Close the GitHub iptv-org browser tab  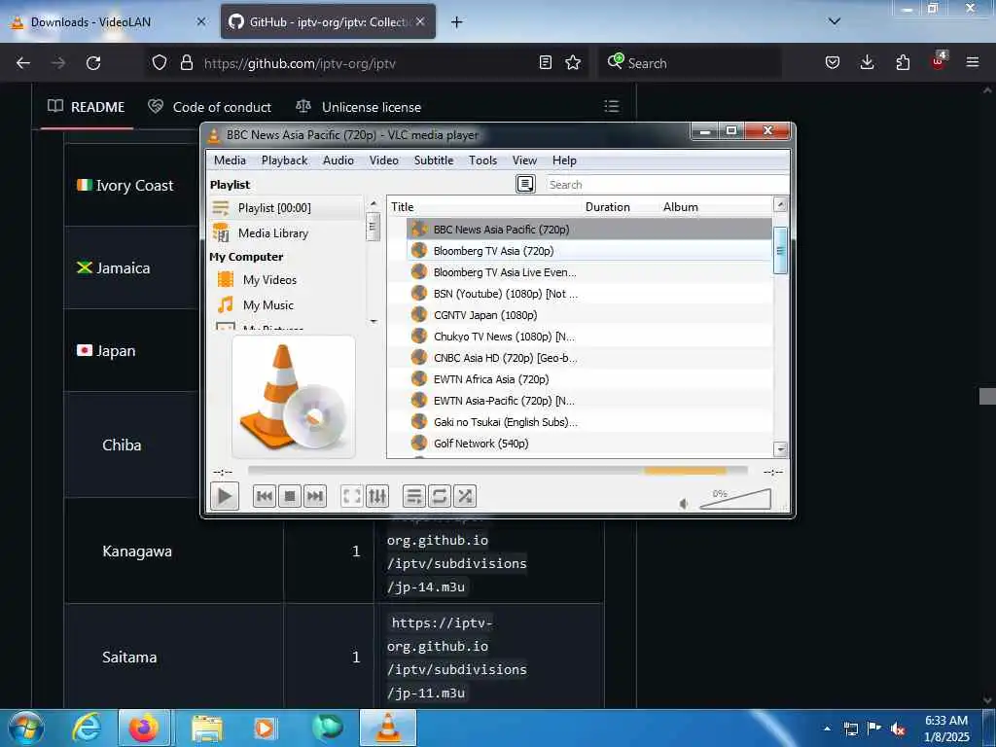(420, 21)
